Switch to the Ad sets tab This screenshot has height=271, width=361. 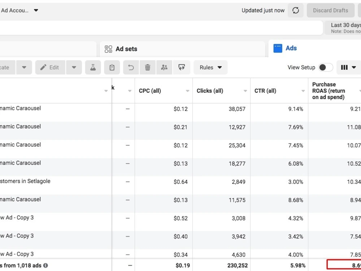tap(182, 49)
